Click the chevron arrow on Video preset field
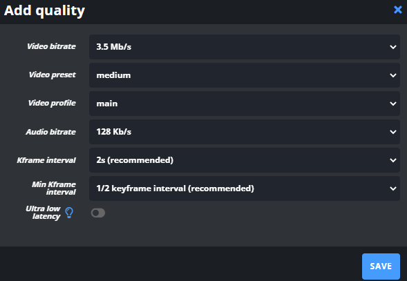The height and width of the screenshot is (281, 407). coord(393,75)
